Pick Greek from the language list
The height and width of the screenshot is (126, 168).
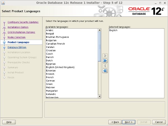tap(72, 84)
